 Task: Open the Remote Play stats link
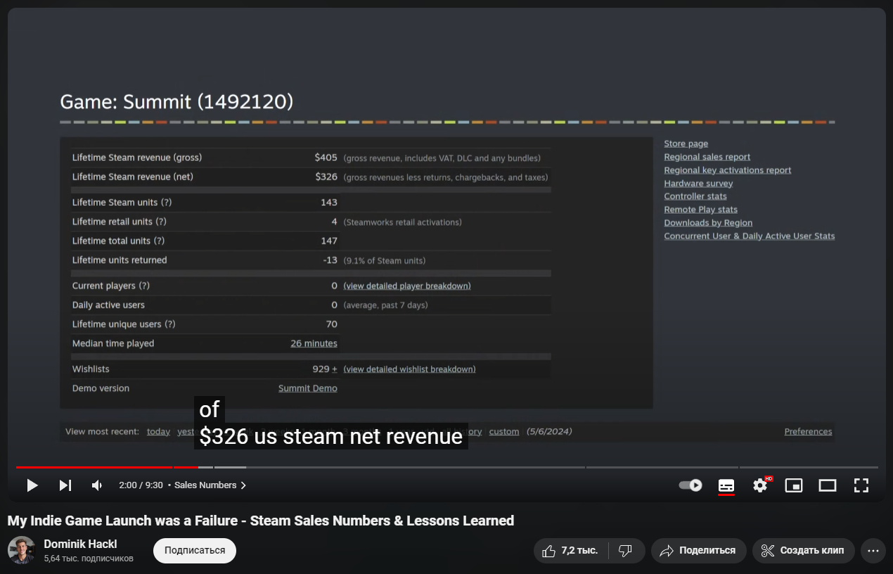(x=701, y=210)
